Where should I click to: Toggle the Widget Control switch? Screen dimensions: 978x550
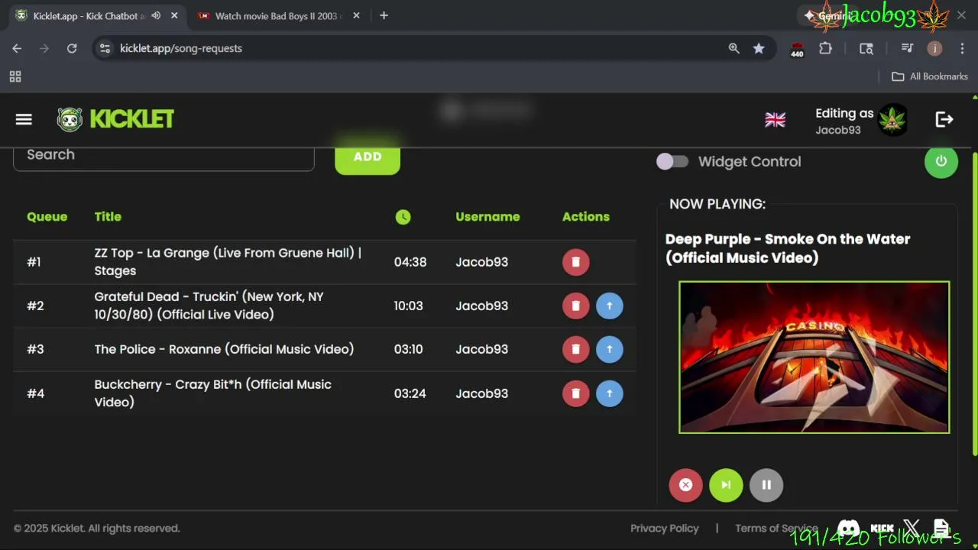click(x=672, y=161)
